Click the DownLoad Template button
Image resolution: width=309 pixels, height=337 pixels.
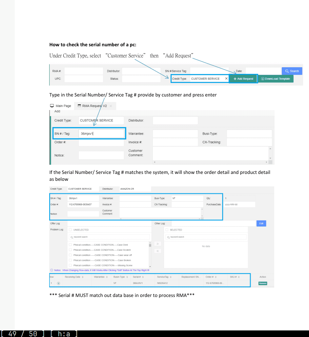pyautogui.click(x=276, y=79)
